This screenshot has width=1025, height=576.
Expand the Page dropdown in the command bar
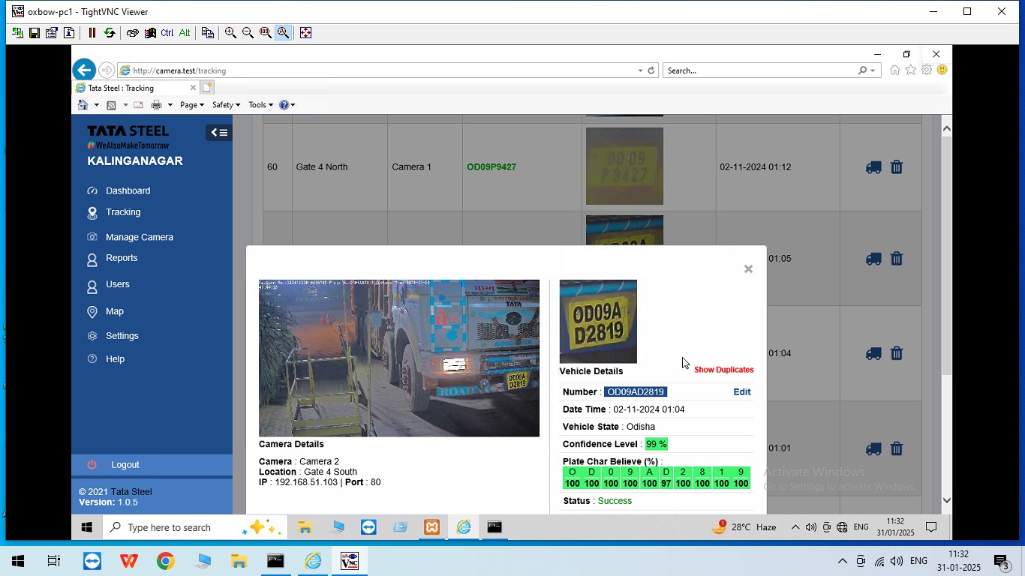pyautogui.click(x=189, y=104)
